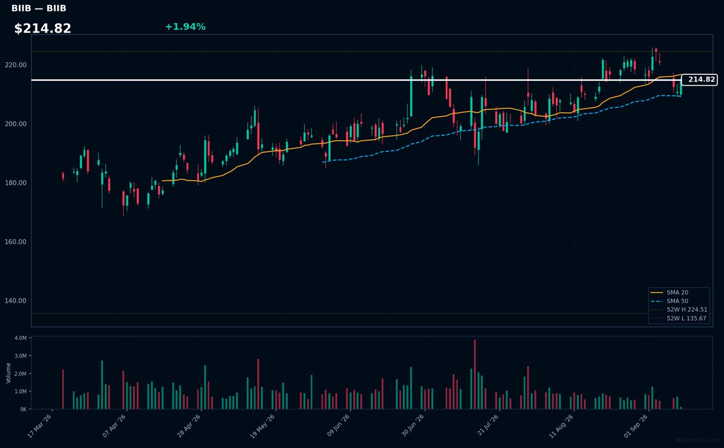The image size is (724, 448).
Task: Click the Volume axis title
Action: coord(8,373)
